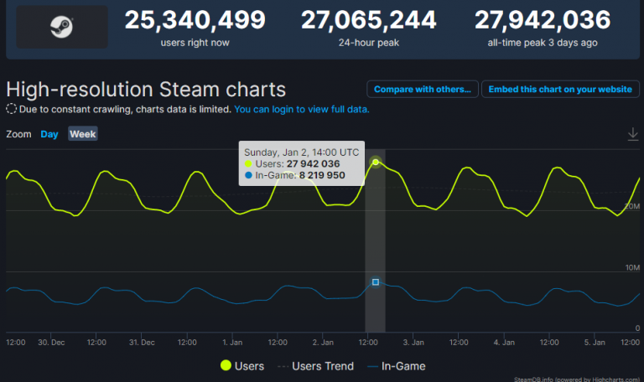644x382 pixels.
Task: Click Embed this chart on your website
Action: tap(560, 89)
